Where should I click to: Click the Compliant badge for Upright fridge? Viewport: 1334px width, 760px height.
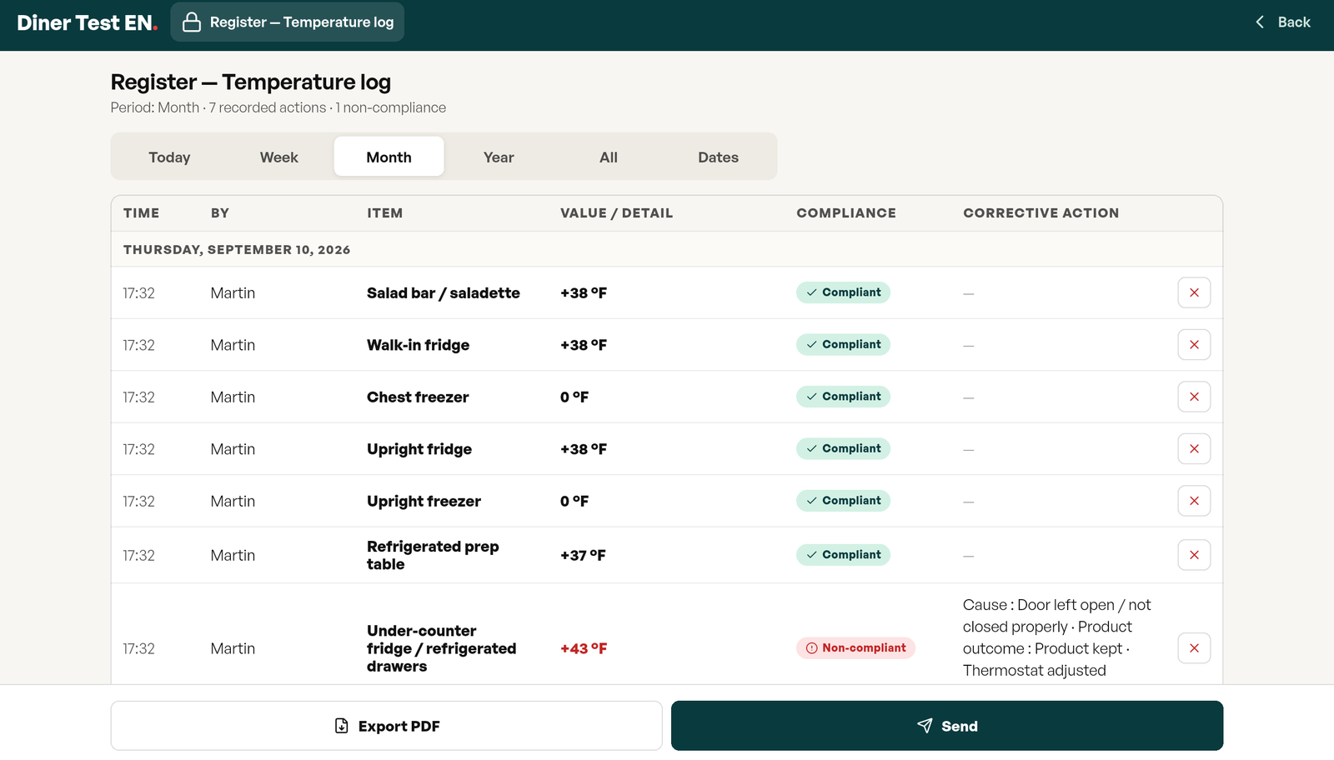(x=843, y=449)
